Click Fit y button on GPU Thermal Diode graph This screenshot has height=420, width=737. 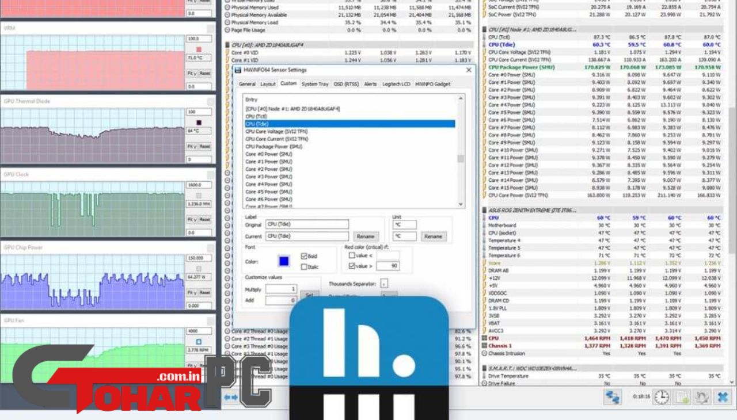coord(192,146)
